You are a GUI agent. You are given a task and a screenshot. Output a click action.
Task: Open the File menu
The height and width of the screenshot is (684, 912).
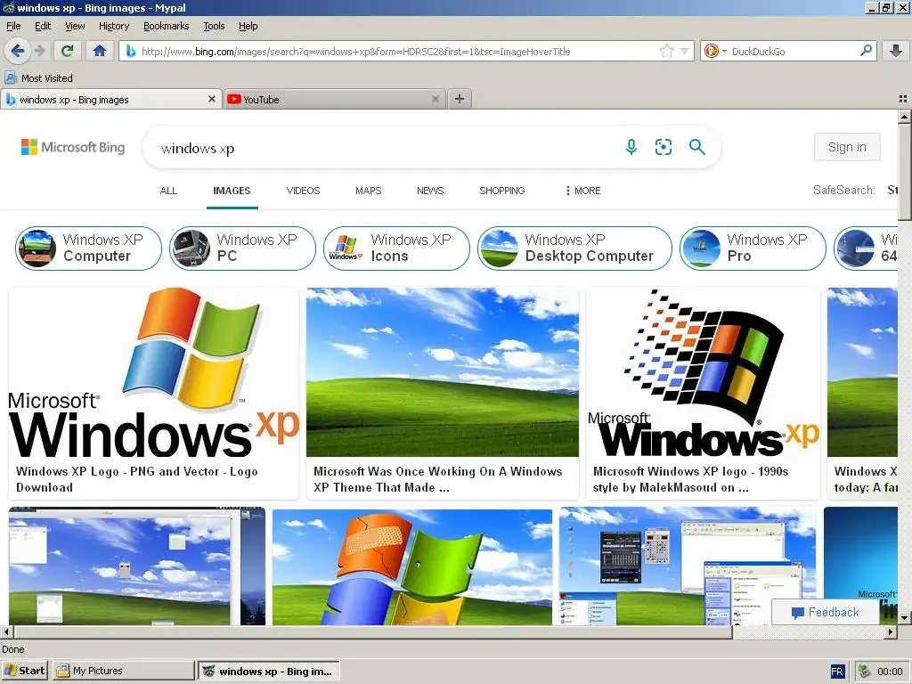click(13, 26)
